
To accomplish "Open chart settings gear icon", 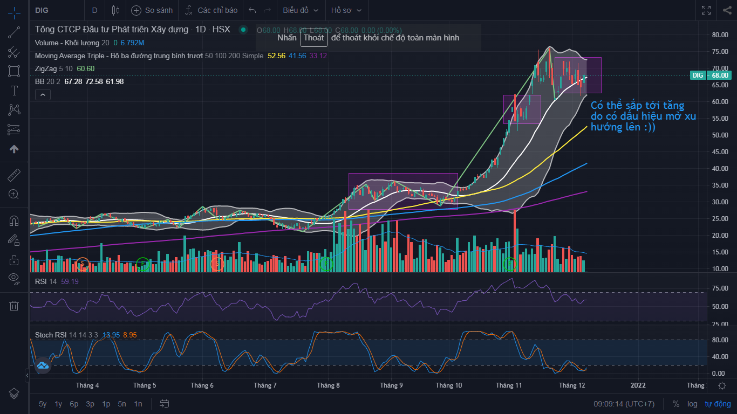I will click(x=722, y=385).
